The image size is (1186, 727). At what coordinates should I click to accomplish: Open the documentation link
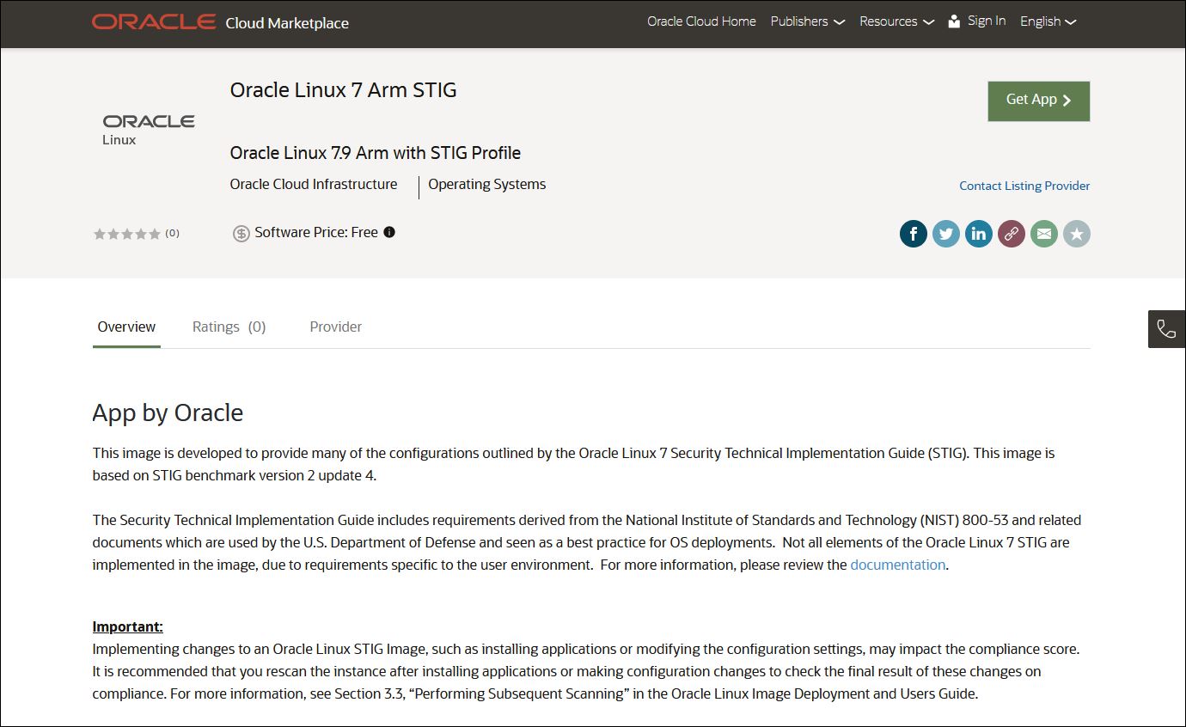click(897, 565)
